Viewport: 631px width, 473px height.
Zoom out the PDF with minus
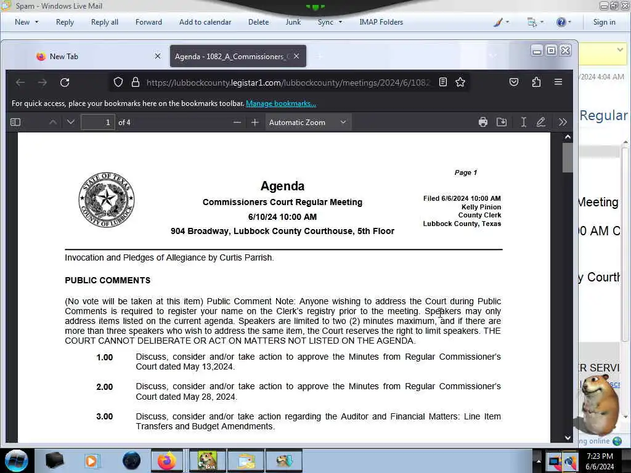[x=237, y=123]
